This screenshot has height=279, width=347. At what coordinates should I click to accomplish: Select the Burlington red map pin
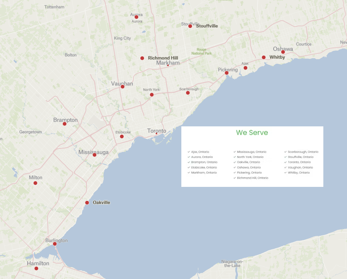click(x=55, y=244)
